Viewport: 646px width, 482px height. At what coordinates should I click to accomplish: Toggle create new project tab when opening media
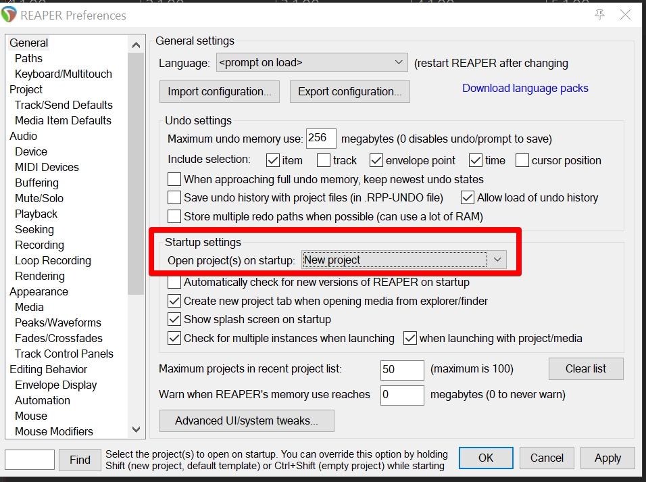[x=174, y=301]
